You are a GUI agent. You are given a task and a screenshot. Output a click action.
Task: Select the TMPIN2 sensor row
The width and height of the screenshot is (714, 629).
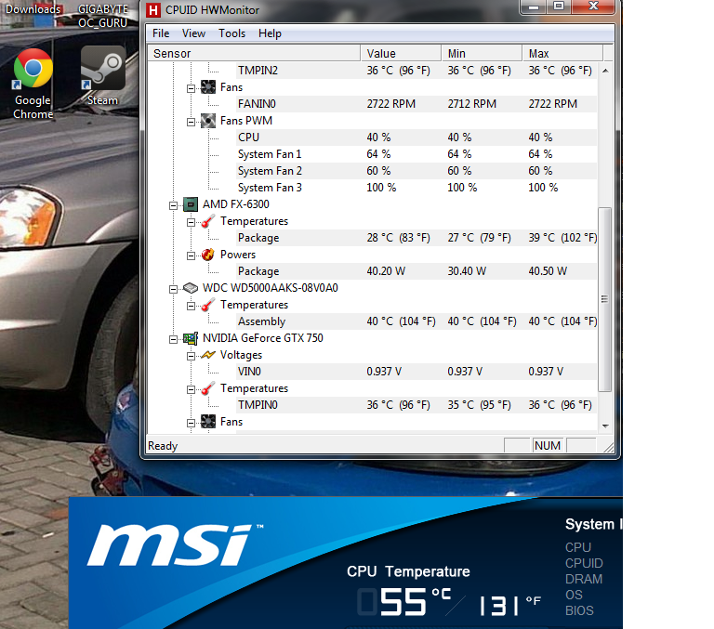pos(416,71)
